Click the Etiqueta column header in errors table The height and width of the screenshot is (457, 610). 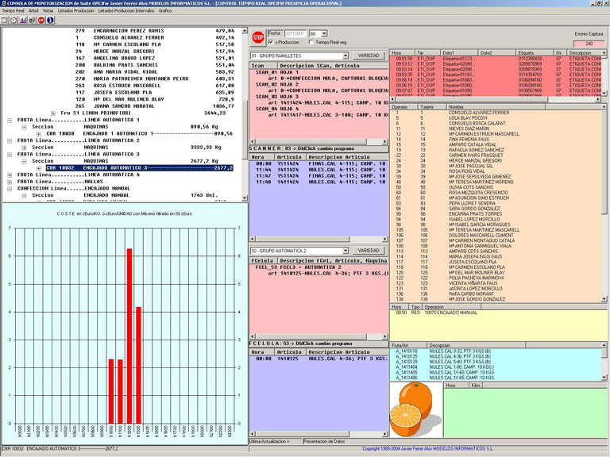[x=534, y=52]
